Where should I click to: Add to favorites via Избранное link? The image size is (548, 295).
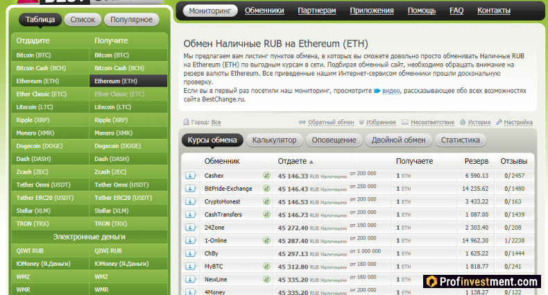(380, 122)
